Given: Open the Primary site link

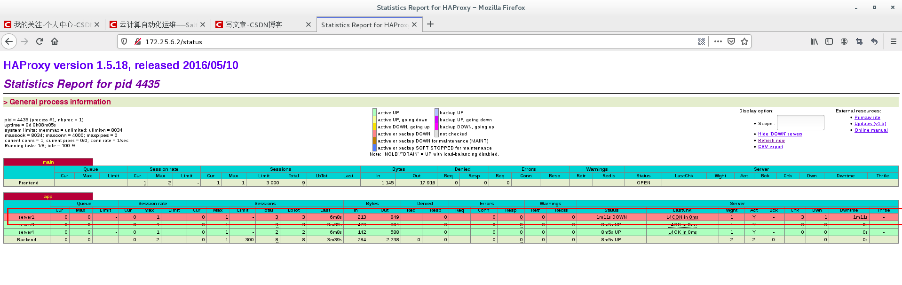Looking at the screenshot, I should [867, 118].
